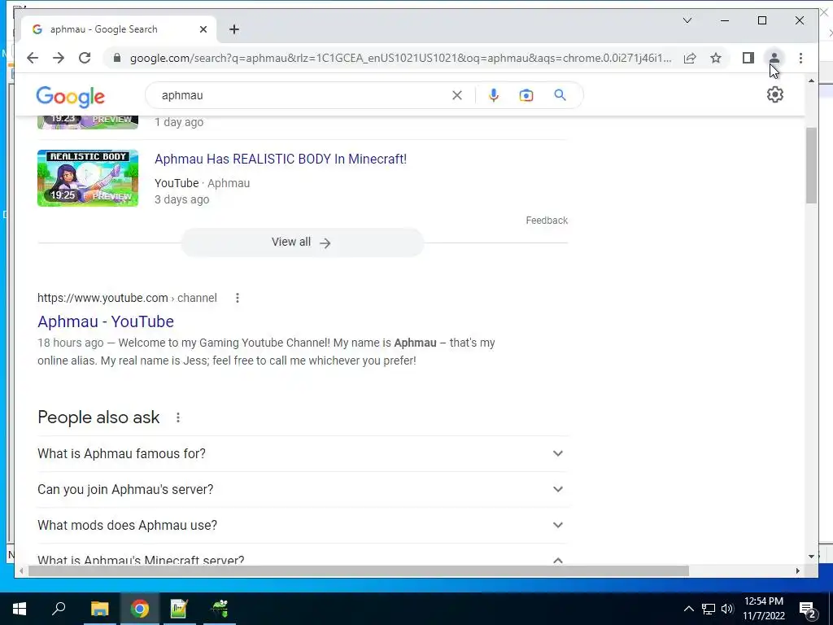This screenshot has width=833, height=625.
Task: Clear the search box with X icon
Action: (457, 95)
